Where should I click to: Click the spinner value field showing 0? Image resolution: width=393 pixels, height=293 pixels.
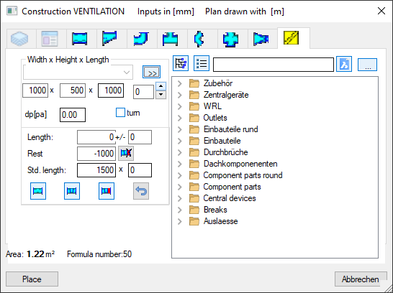(x=144, y=92)
